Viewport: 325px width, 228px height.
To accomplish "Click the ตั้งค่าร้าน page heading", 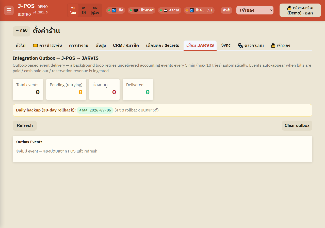I will click(x=46, y=31).
